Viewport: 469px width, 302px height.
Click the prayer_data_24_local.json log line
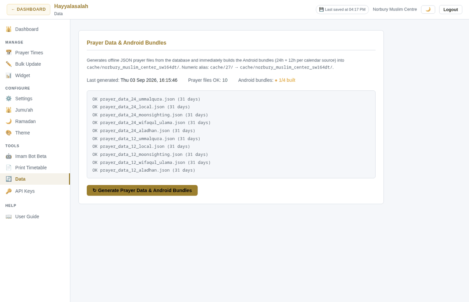coord(141,107)
